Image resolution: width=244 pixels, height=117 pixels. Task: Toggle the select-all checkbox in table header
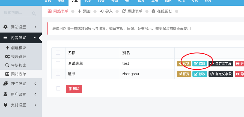[x=58, y=53]
